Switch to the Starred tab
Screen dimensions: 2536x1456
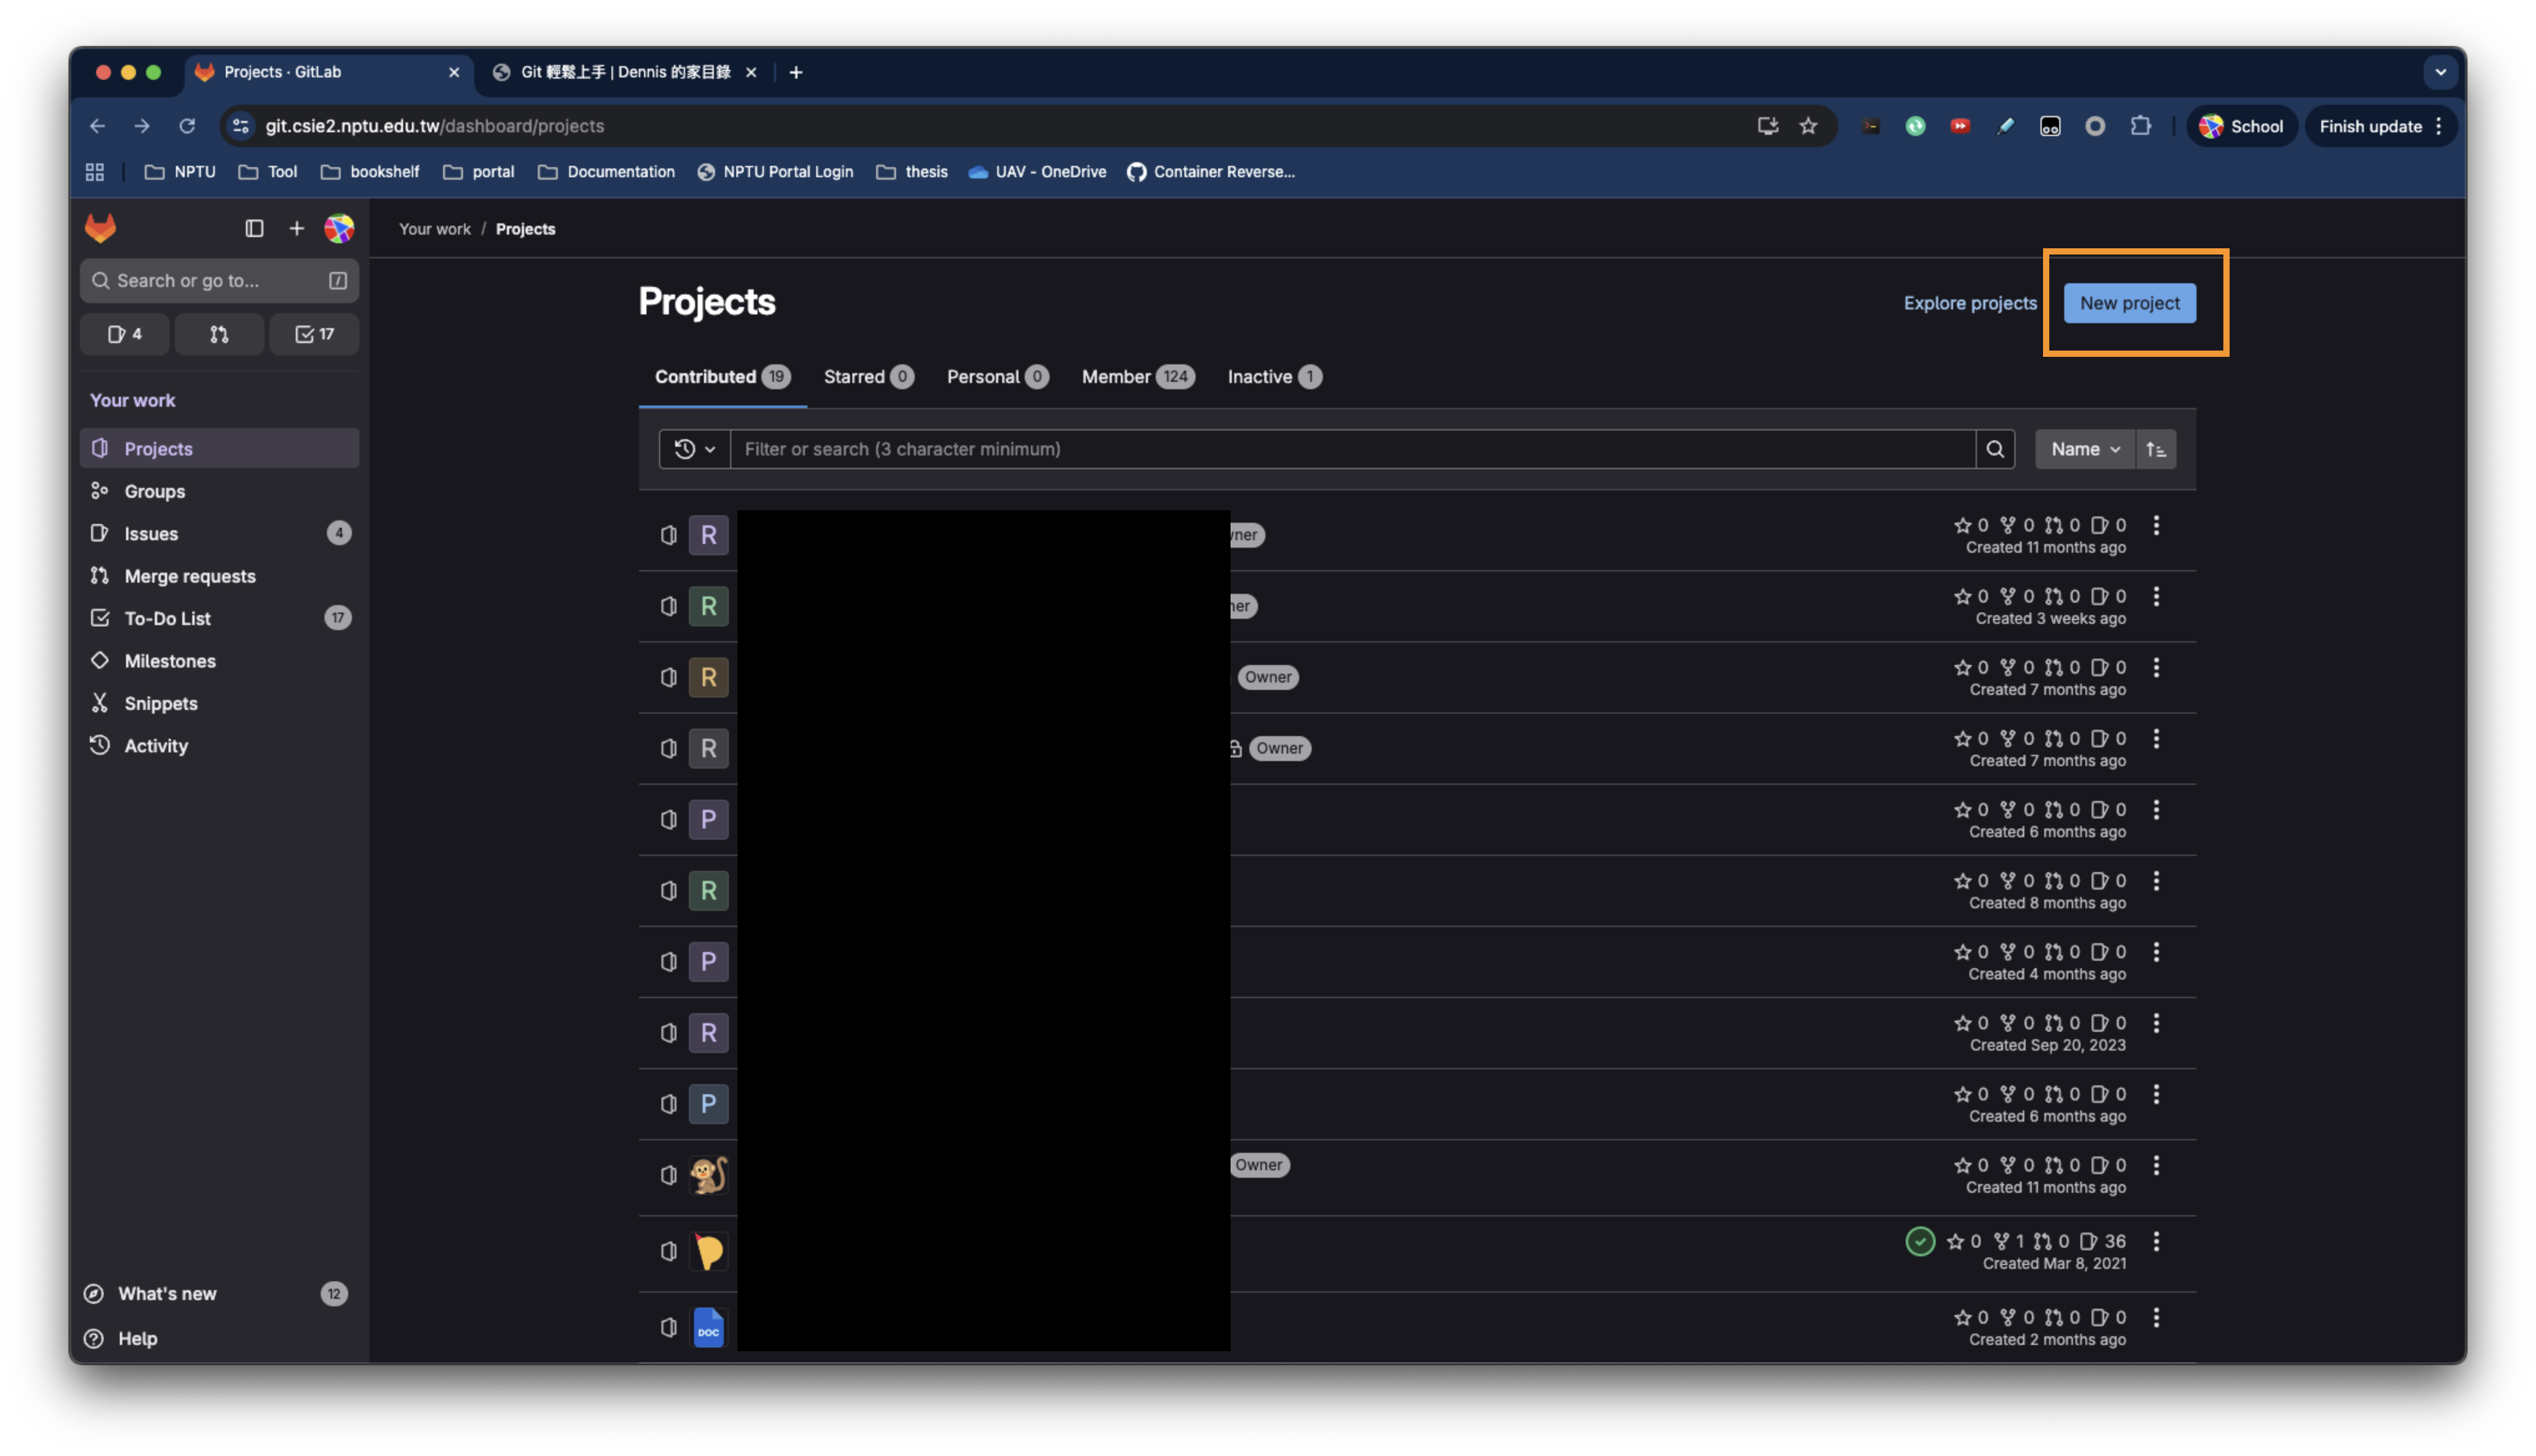pos(867,377)
